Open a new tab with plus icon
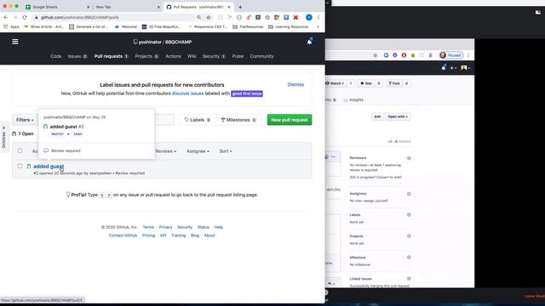545x306 pixels. [240, 7]
